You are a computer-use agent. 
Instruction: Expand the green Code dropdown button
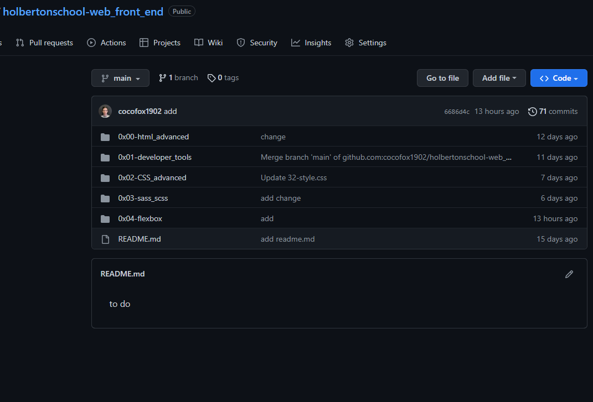tap(559, 78)
